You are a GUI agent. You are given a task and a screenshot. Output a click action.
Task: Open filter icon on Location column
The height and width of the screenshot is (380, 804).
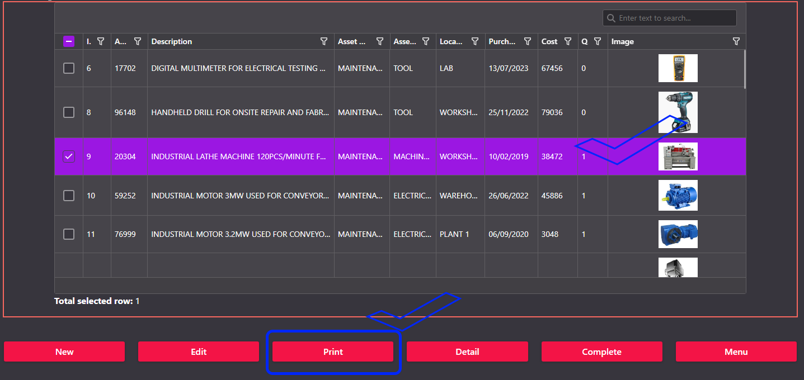(475, 41)
